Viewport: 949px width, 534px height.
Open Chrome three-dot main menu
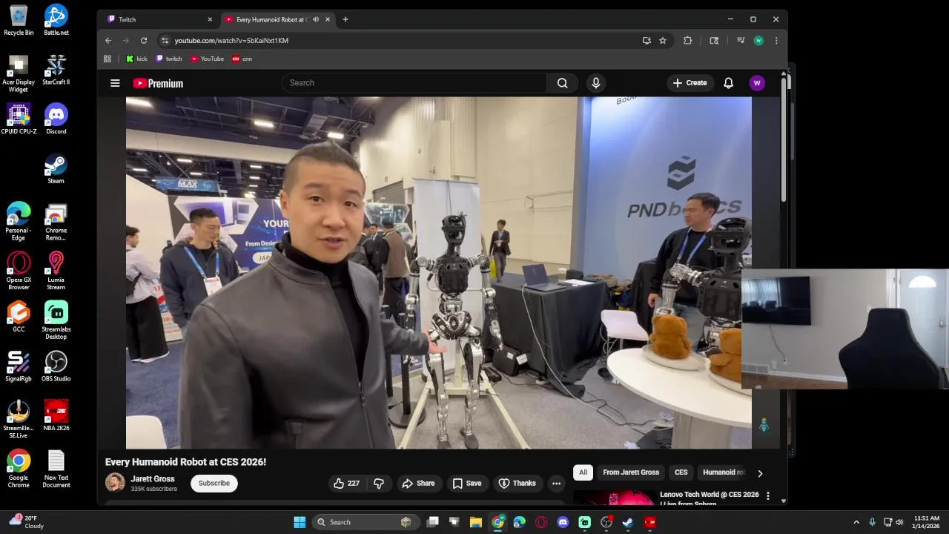(x=776, y=40)
